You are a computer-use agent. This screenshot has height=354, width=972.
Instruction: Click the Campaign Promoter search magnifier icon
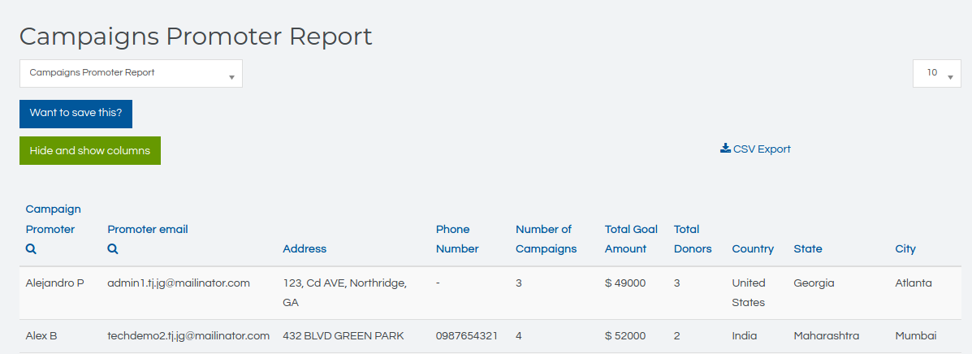pyautogui.click(x=31, y=249)
